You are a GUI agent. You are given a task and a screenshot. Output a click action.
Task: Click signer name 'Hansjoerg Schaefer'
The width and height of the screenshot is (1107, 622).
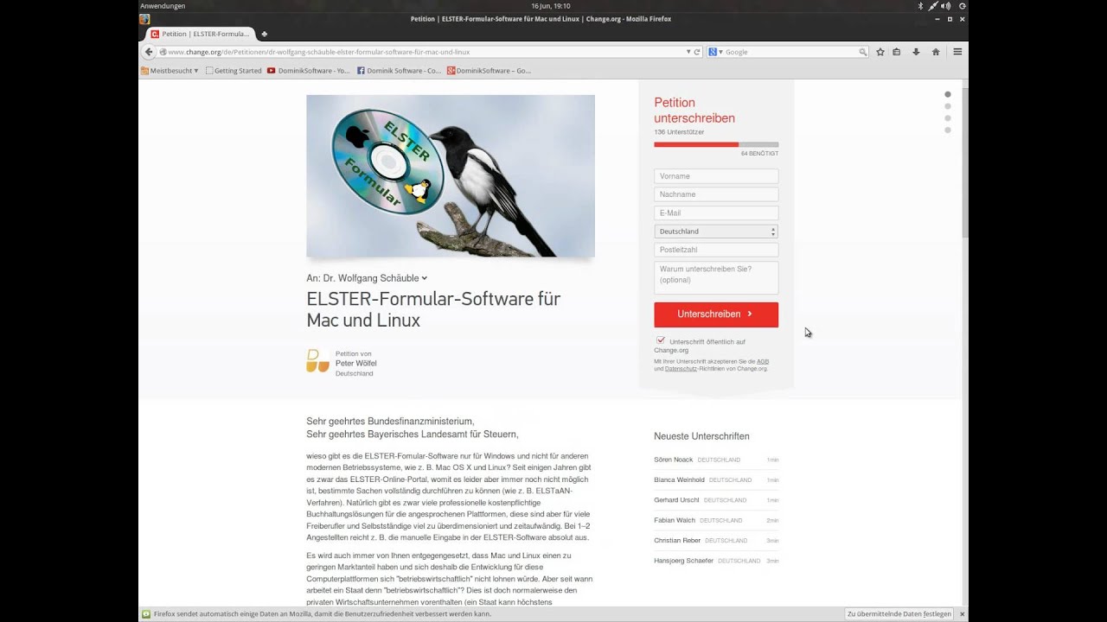pos(684,561)
